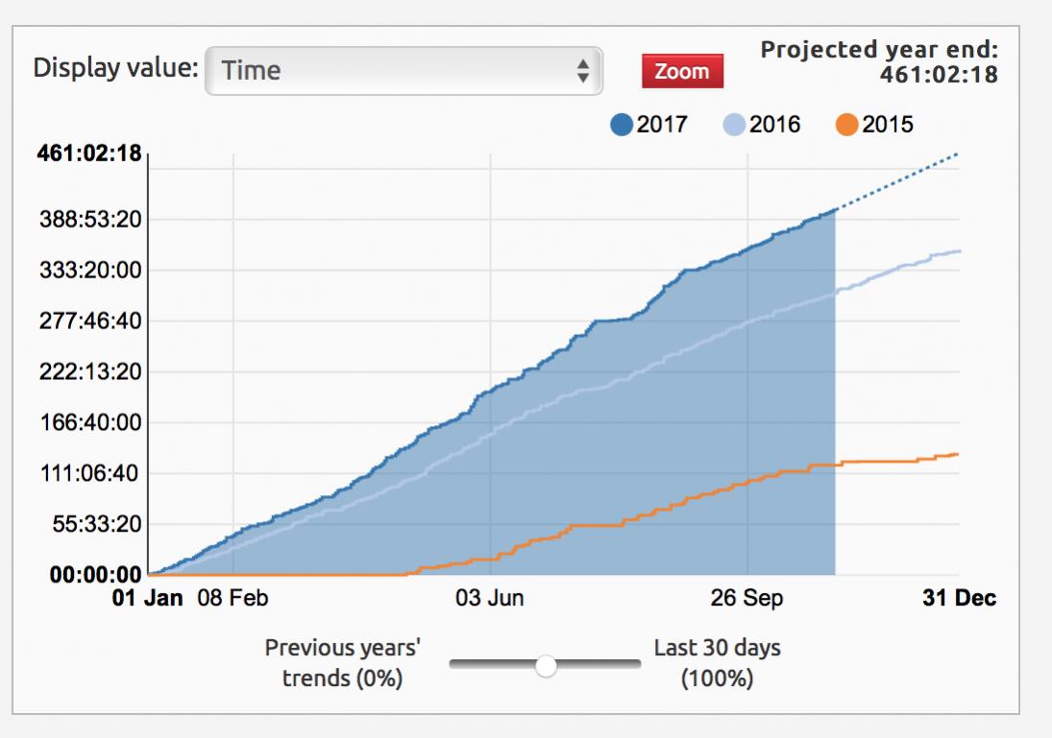Viewport: 1052px width, 738px height.
Task: Toggle the 2017 series legend dot
Action: click(x=623, y=125)
